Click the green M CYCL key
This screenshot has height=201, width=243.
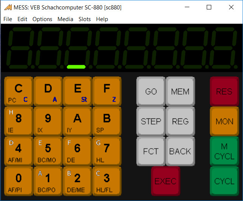click(224, 151)
